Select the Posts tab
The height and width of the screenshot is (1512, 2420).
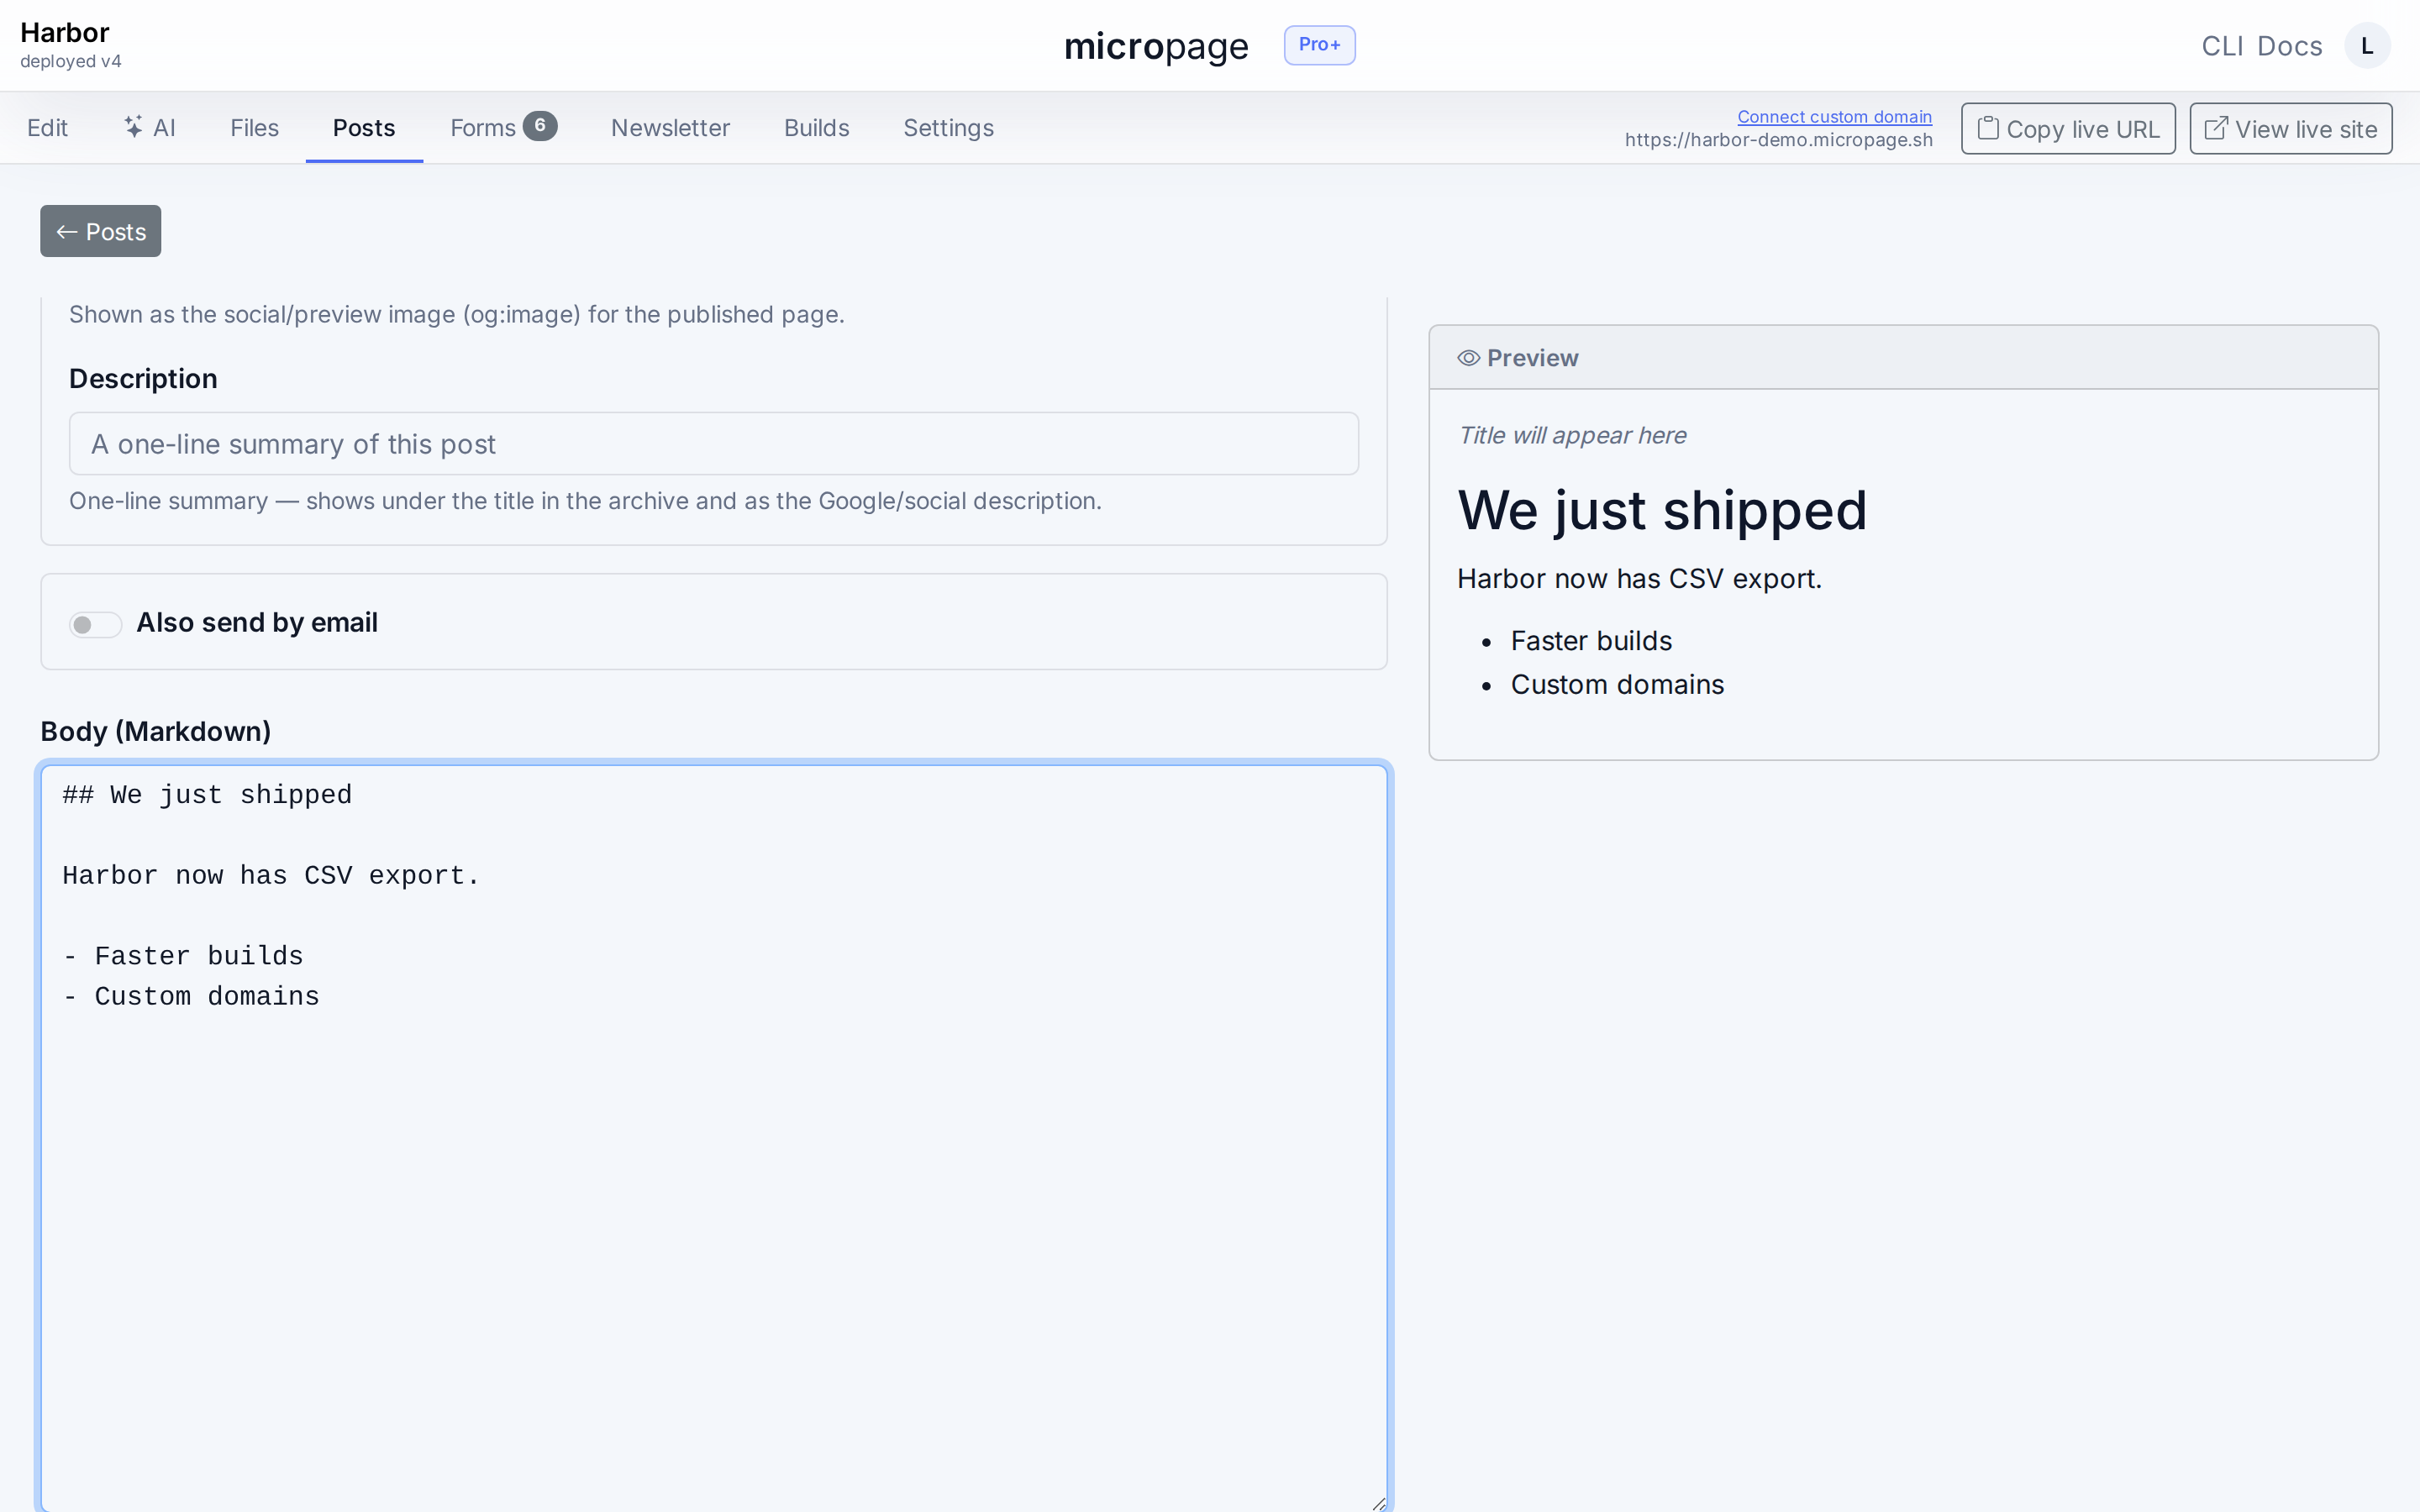(x=364, y=128)
